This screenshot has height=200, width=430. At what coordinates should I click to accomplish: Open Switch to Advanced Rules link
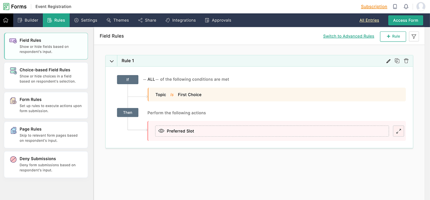348,36
